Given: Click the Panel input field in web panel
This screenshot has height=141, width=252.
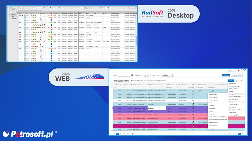Looking at the screenshot, I should click(x=124, y=75).
